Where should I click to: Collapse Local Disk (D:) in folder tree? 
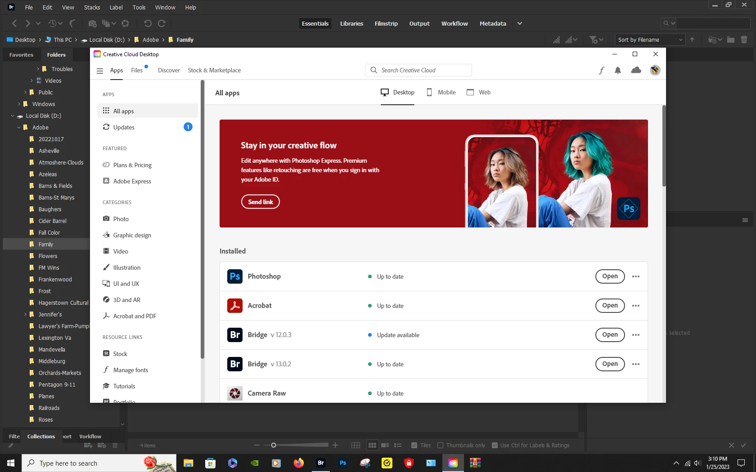tap(13, 116)
